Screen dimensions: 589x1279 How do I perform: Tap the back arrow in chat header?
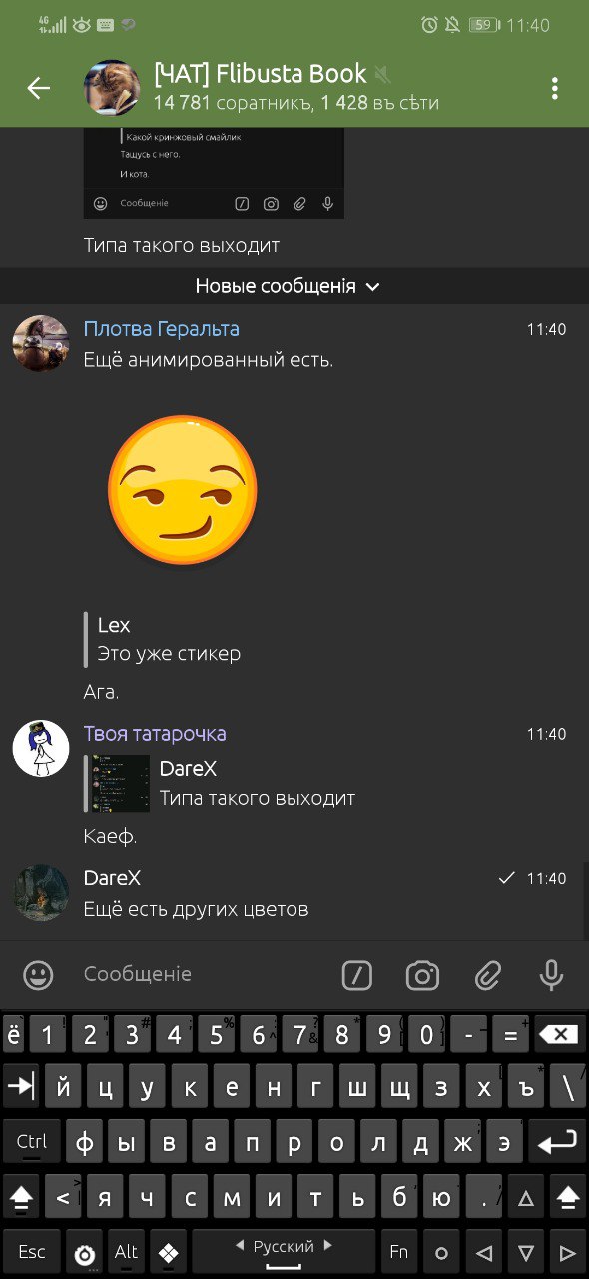(x=38, y=88)
